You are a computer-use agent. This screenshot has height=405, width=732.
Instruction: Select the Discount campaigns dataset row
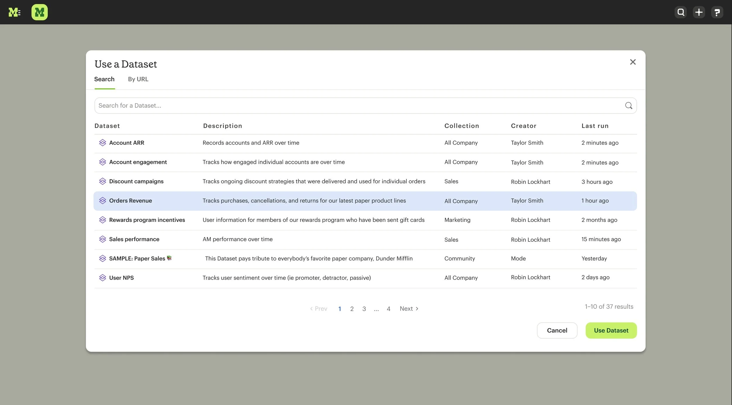(x=136, y=181)
